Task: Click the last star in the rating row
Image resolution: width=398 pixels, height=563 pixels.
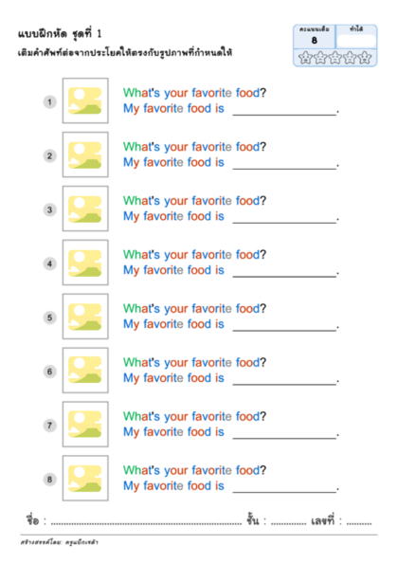Action: pos(365,58)
